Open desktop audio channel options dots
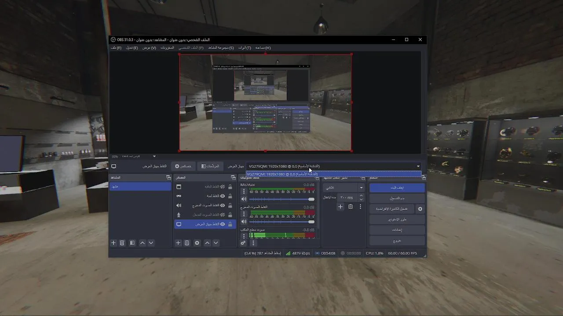The width and height of the screenshot is (563, 316). (x=244, y=236)
